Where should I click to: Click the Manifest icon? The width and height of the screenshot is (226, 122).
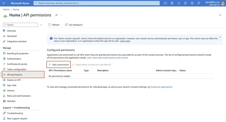pos(4,101)
